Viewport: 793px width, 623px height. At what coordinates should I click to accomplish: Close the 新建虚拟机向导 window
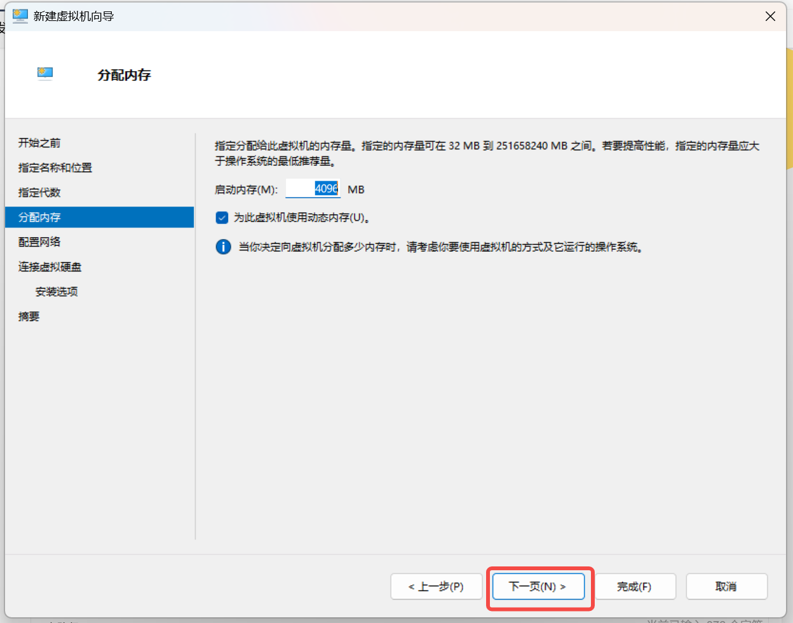point(770,17)
